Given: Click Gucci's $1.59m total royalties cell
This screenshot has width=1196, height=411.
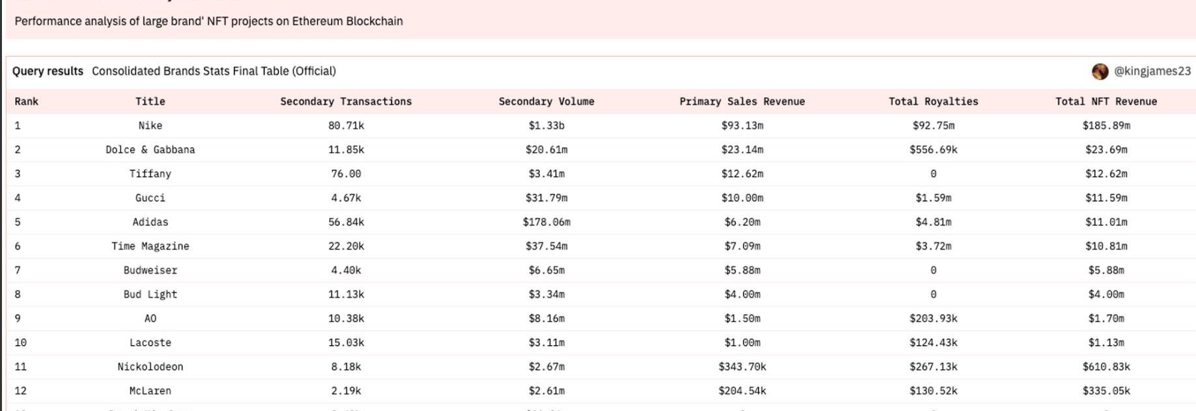Looking at the screenshot, I should pyautogui.click(x=933, y=198).
